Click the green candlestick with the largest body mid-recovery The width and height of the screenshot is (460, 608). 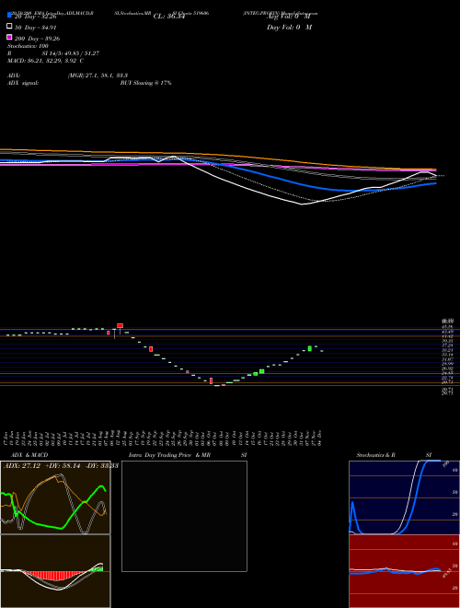(x=262, y=371)
